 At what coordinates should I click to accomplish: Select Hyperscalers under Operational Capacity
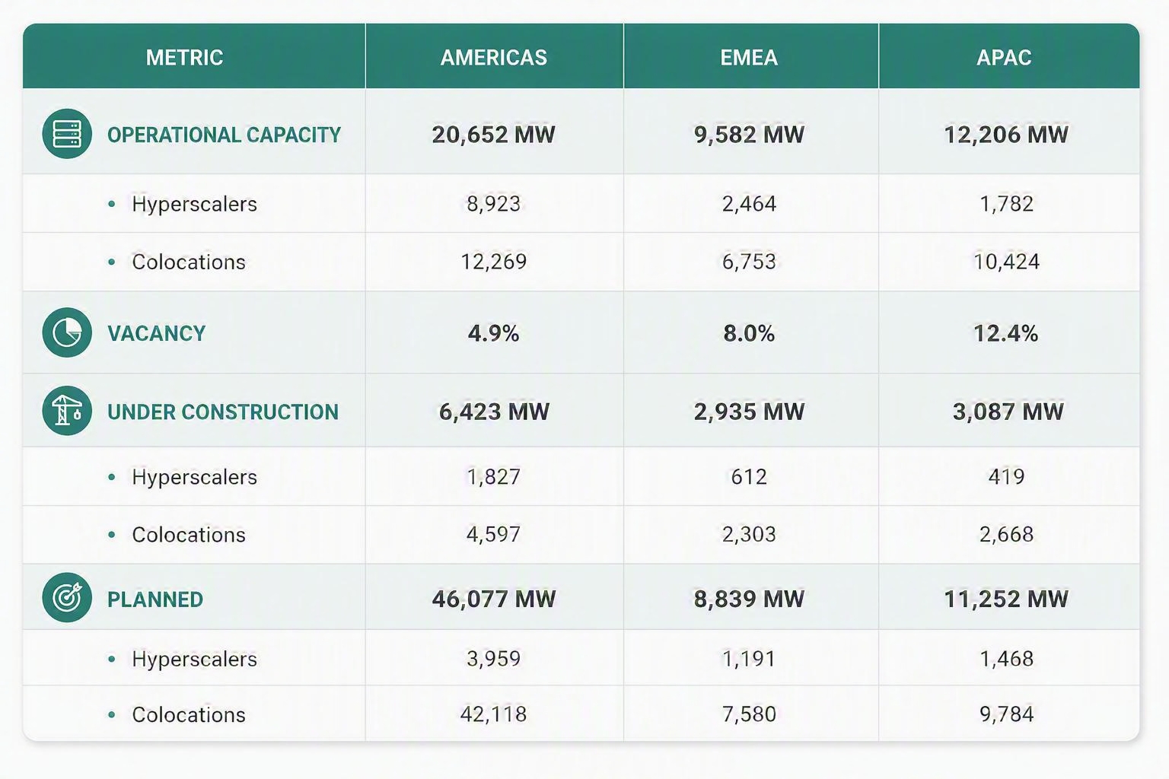[194, 204]
